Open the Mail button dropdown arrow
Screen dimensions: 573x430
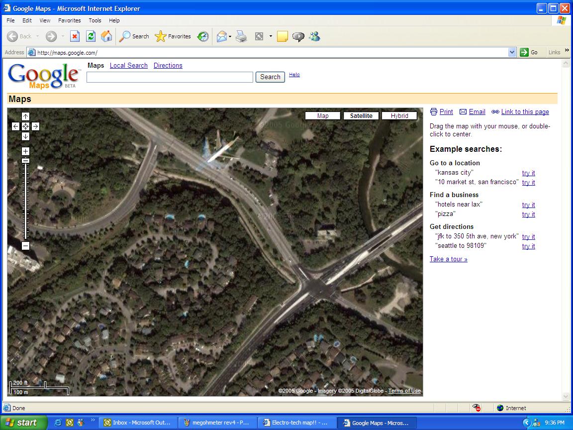pyautogui.click(x=230, y=36)
